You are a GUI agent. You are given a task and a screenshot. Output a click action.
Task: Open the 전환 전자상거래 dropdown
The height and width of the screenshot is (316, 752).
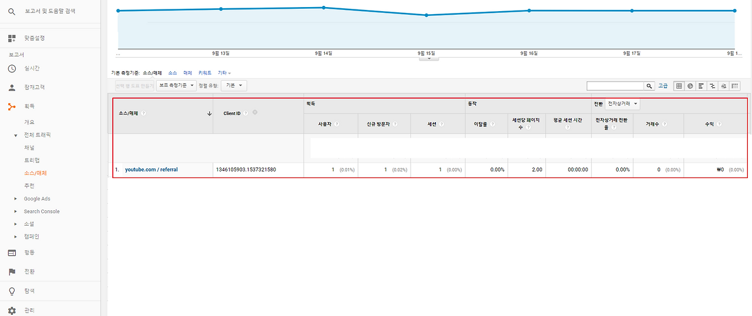[623, 103]
